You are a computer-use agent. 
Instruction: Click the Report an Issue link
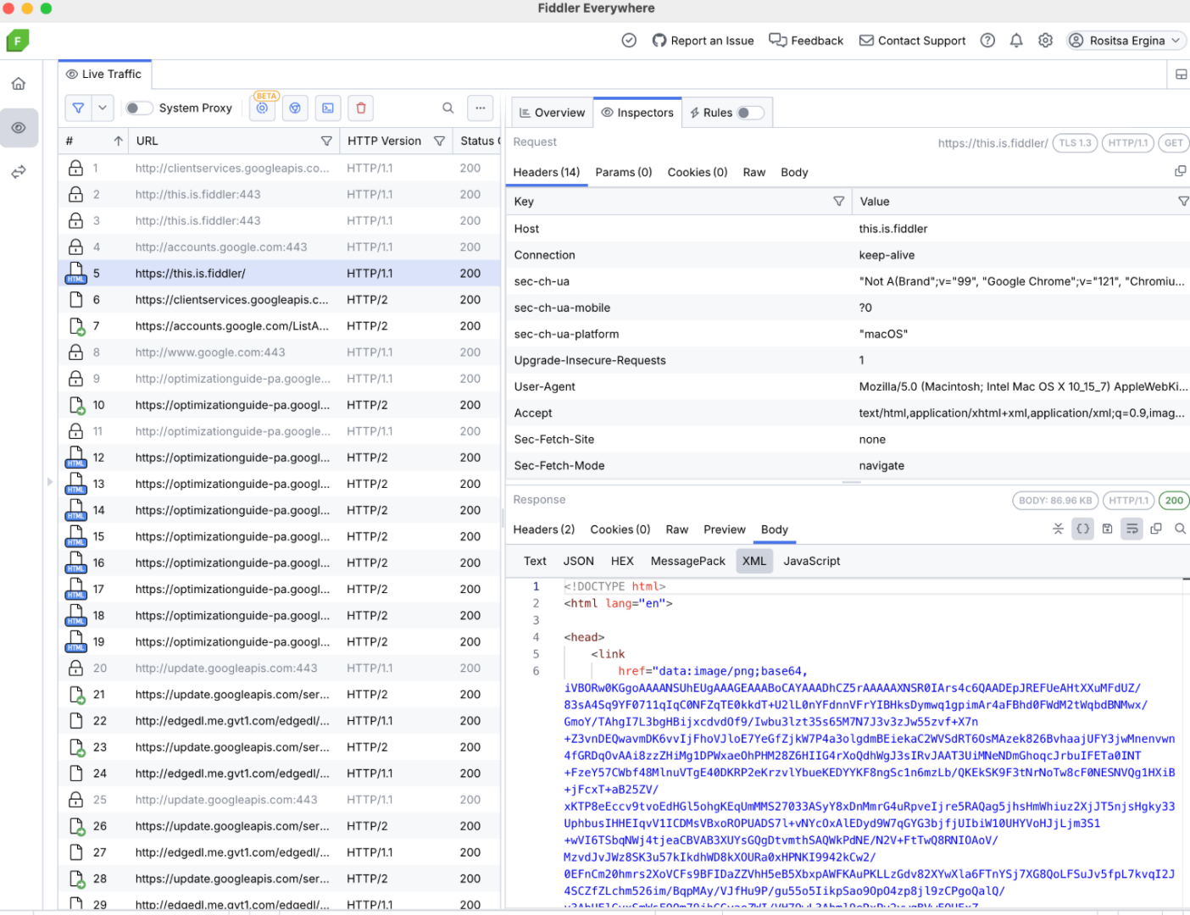pyautogui.click(x=703, y=41)
